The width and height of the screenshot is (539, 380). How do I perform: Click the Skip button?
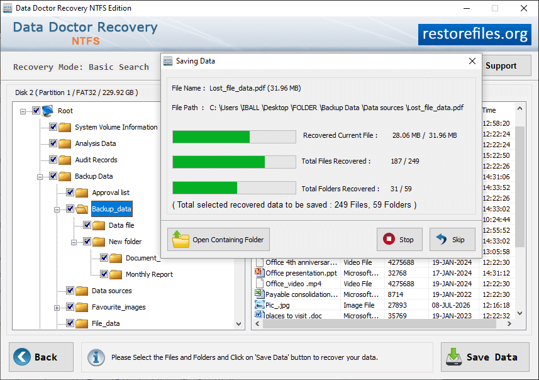[452, 239]
